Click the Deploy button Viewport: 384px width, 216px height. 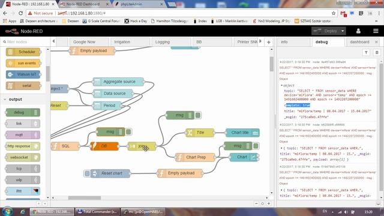point(326,31)
